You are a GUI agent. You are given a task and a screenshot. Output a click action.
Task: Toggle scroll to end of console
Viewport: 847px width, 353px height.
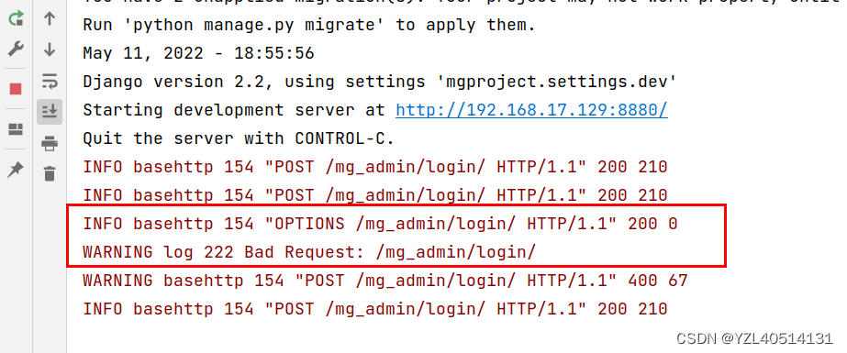[x=50, y=112]
